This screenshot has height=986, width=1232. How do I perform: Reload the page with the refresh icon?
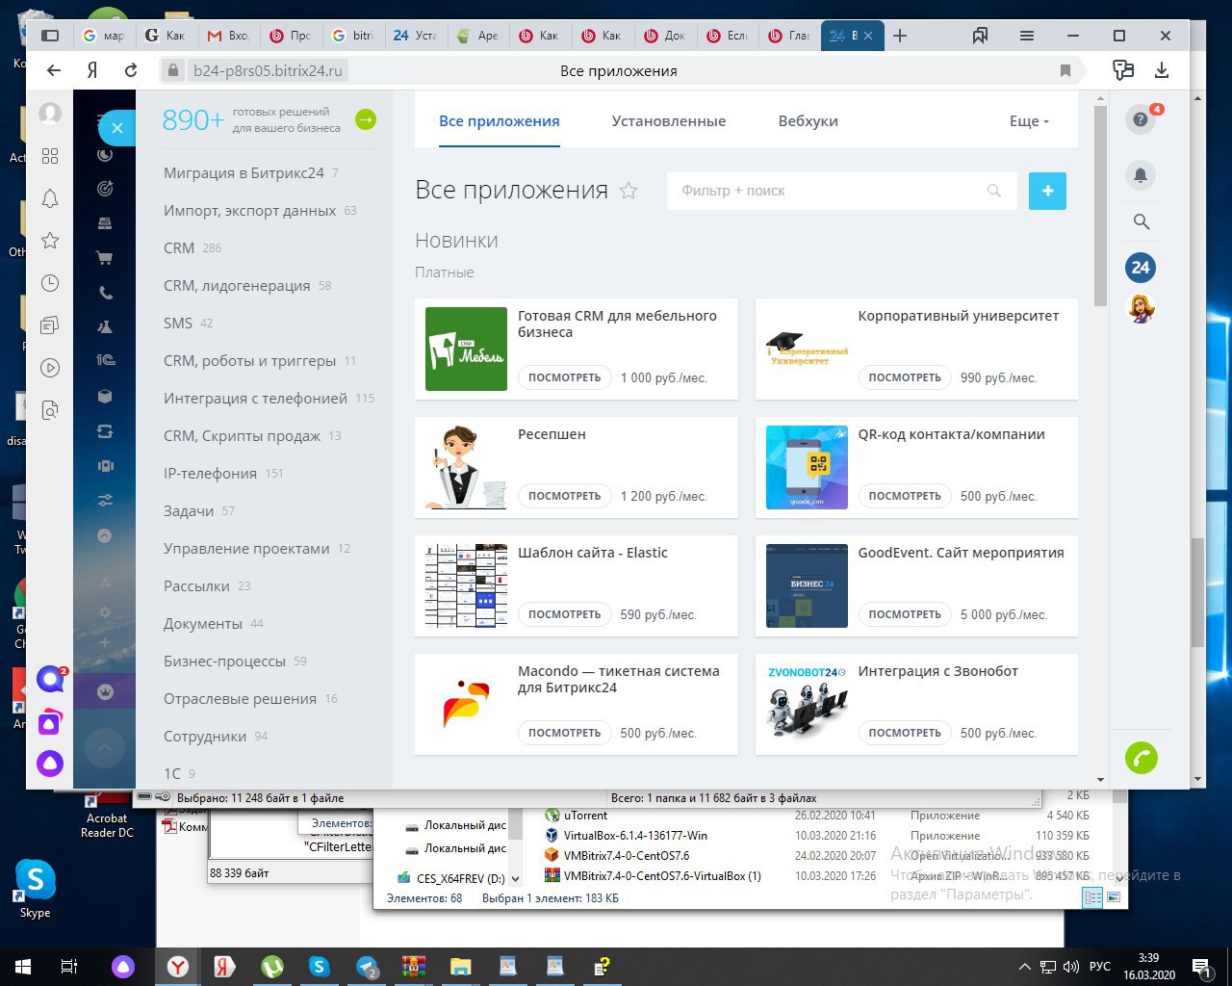pos(131,70)
